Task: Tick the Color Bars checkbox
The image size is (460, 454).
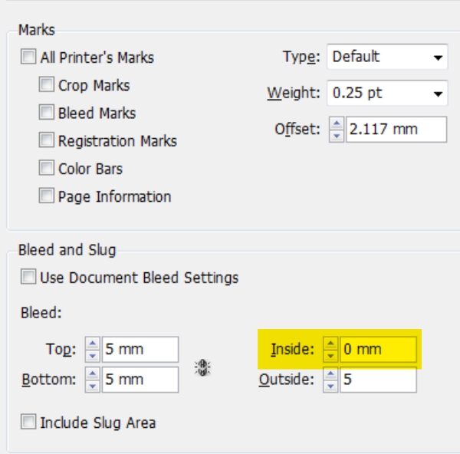Action: tap(47, 169)
